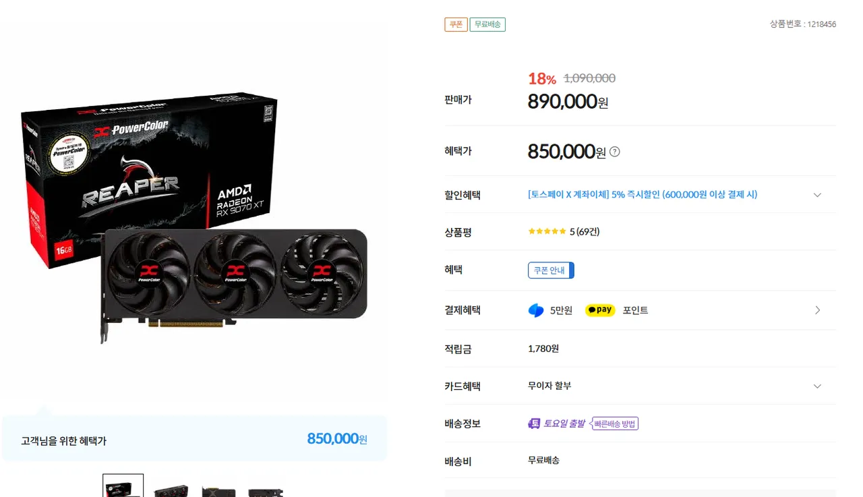Click the 고객님을 위한 혜택가 banner
This screenshot has width=863, height=497.
(194, 438)
